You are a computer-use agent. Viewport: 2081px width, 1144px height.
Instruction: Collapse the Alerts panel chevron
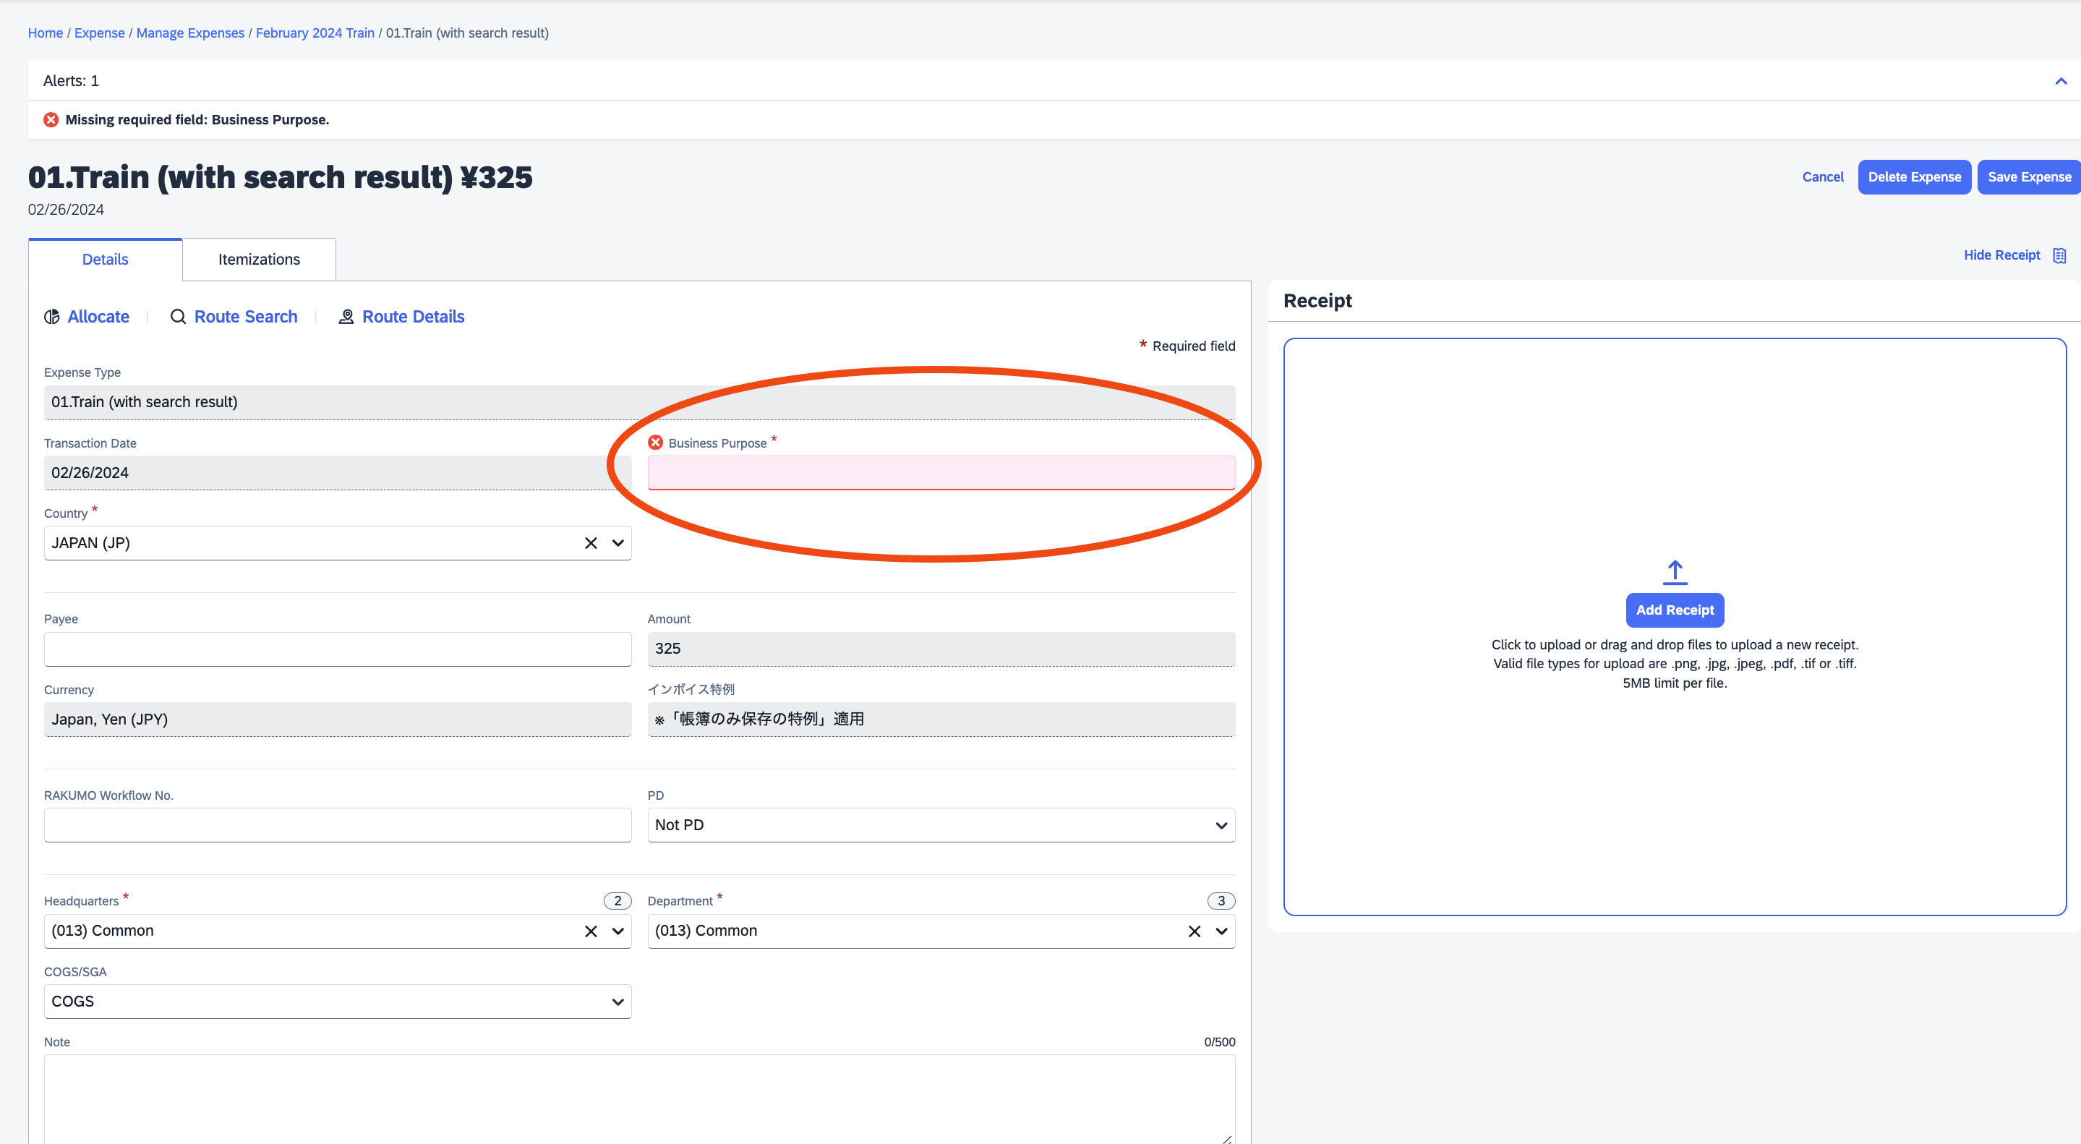click(2060, 81)
